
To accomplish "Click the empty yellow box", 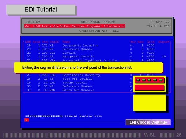I will coord(149,103).
